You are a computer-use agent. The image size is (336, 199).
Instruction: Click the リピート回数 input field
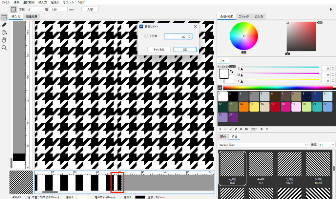coord(175,37)
